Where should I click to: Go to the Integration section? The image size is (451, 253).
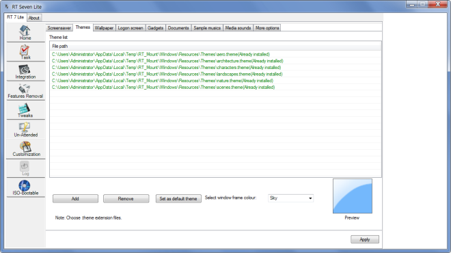point(25,71)
